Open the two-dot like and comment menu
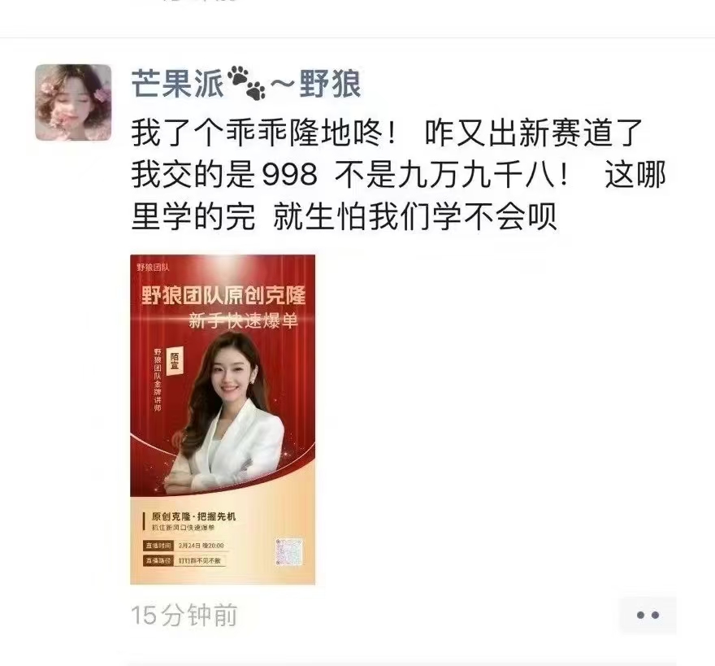This screenshot has width=715, height=666. pos(648,615)
